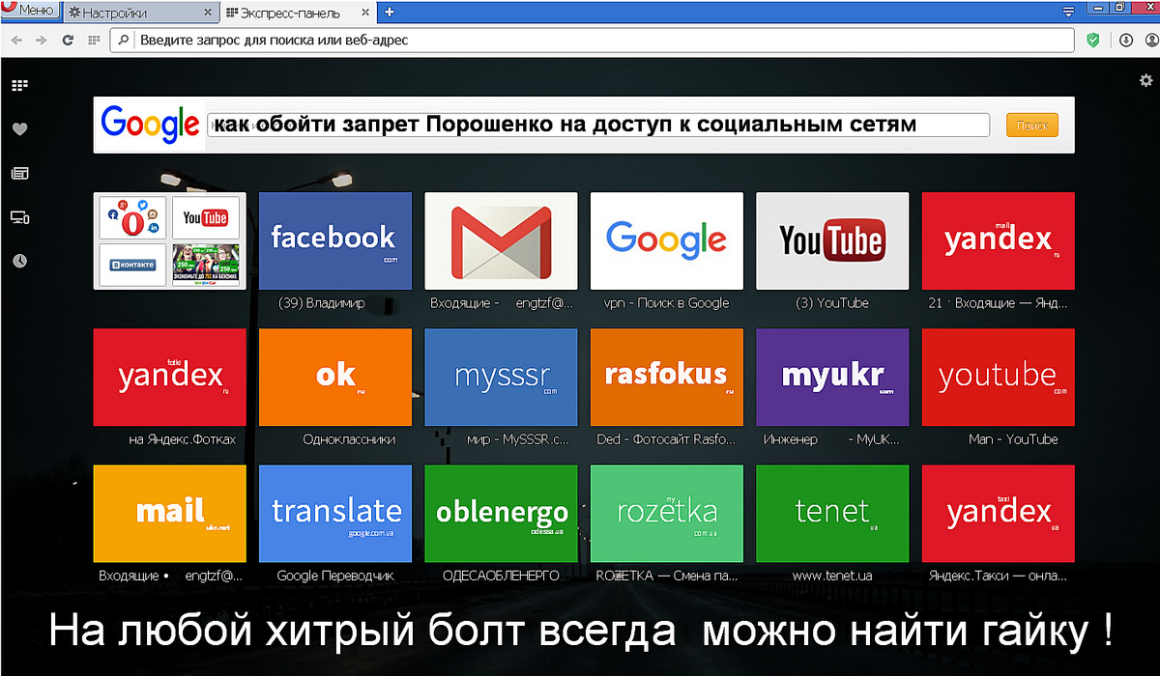Select the Speed Dial sidebar icon
Screen dimensions: 1160x676
(x=19, y=85)
